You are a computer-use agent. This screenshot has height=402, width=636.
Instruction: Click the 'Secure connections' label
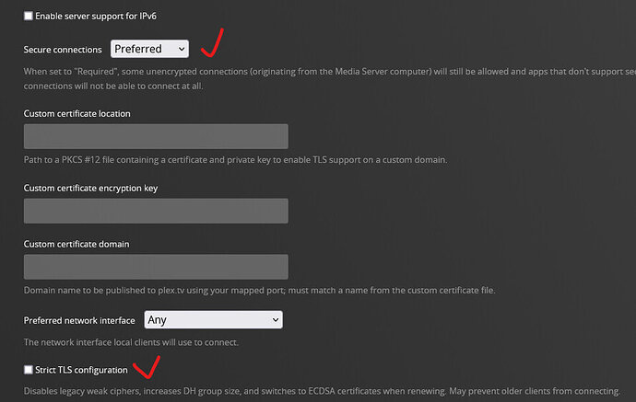pyautogui.click(x=64, y=49)
